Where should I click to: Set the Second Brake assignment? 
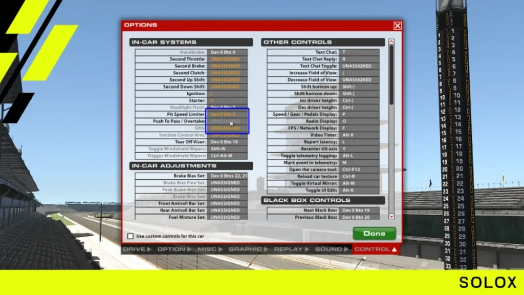pyautogui.click(x=227, y=66)
